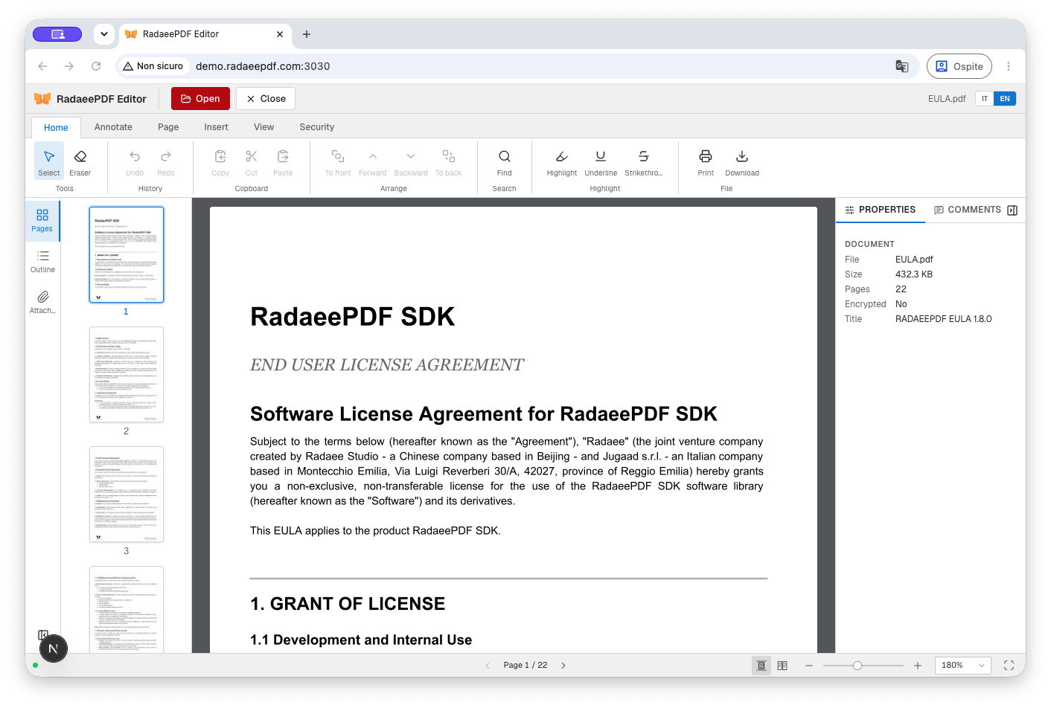1051x708 pixels.
Task: Switch to the Page tab
Action: click(x=168, y=127)
